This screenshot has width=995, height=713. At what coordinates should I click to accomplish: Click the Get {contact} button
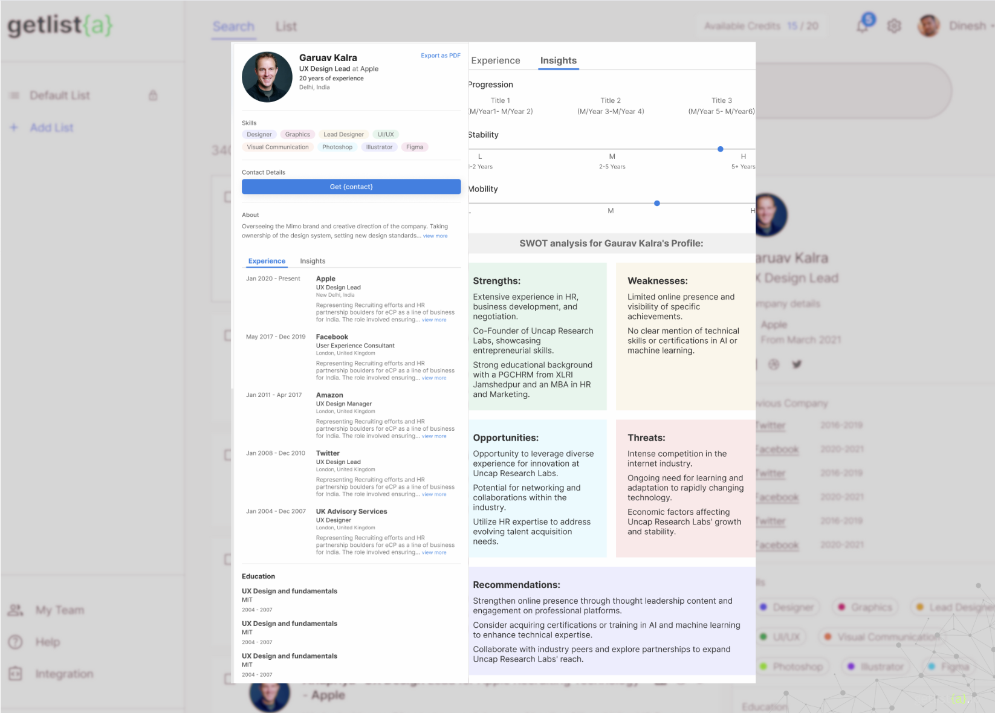click(351, 187)
